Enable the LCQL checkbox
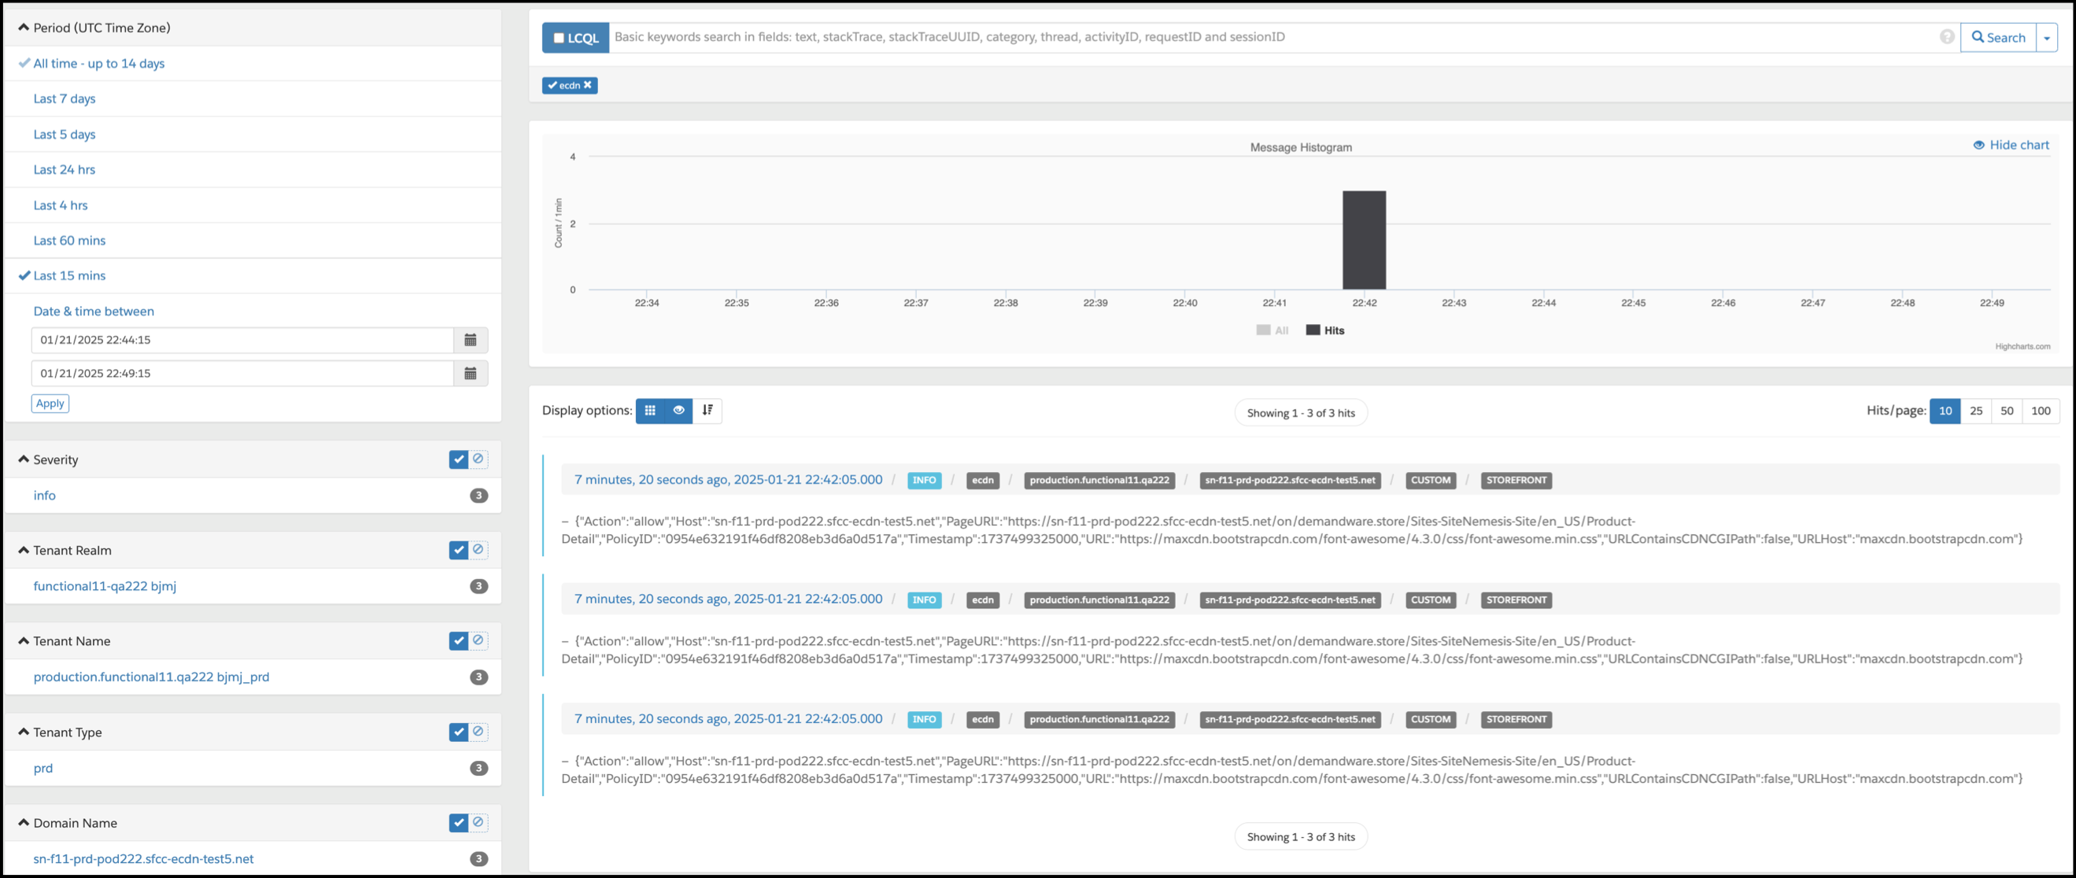The height and width of the screenshot is (878, 2076). coord(559,38)
